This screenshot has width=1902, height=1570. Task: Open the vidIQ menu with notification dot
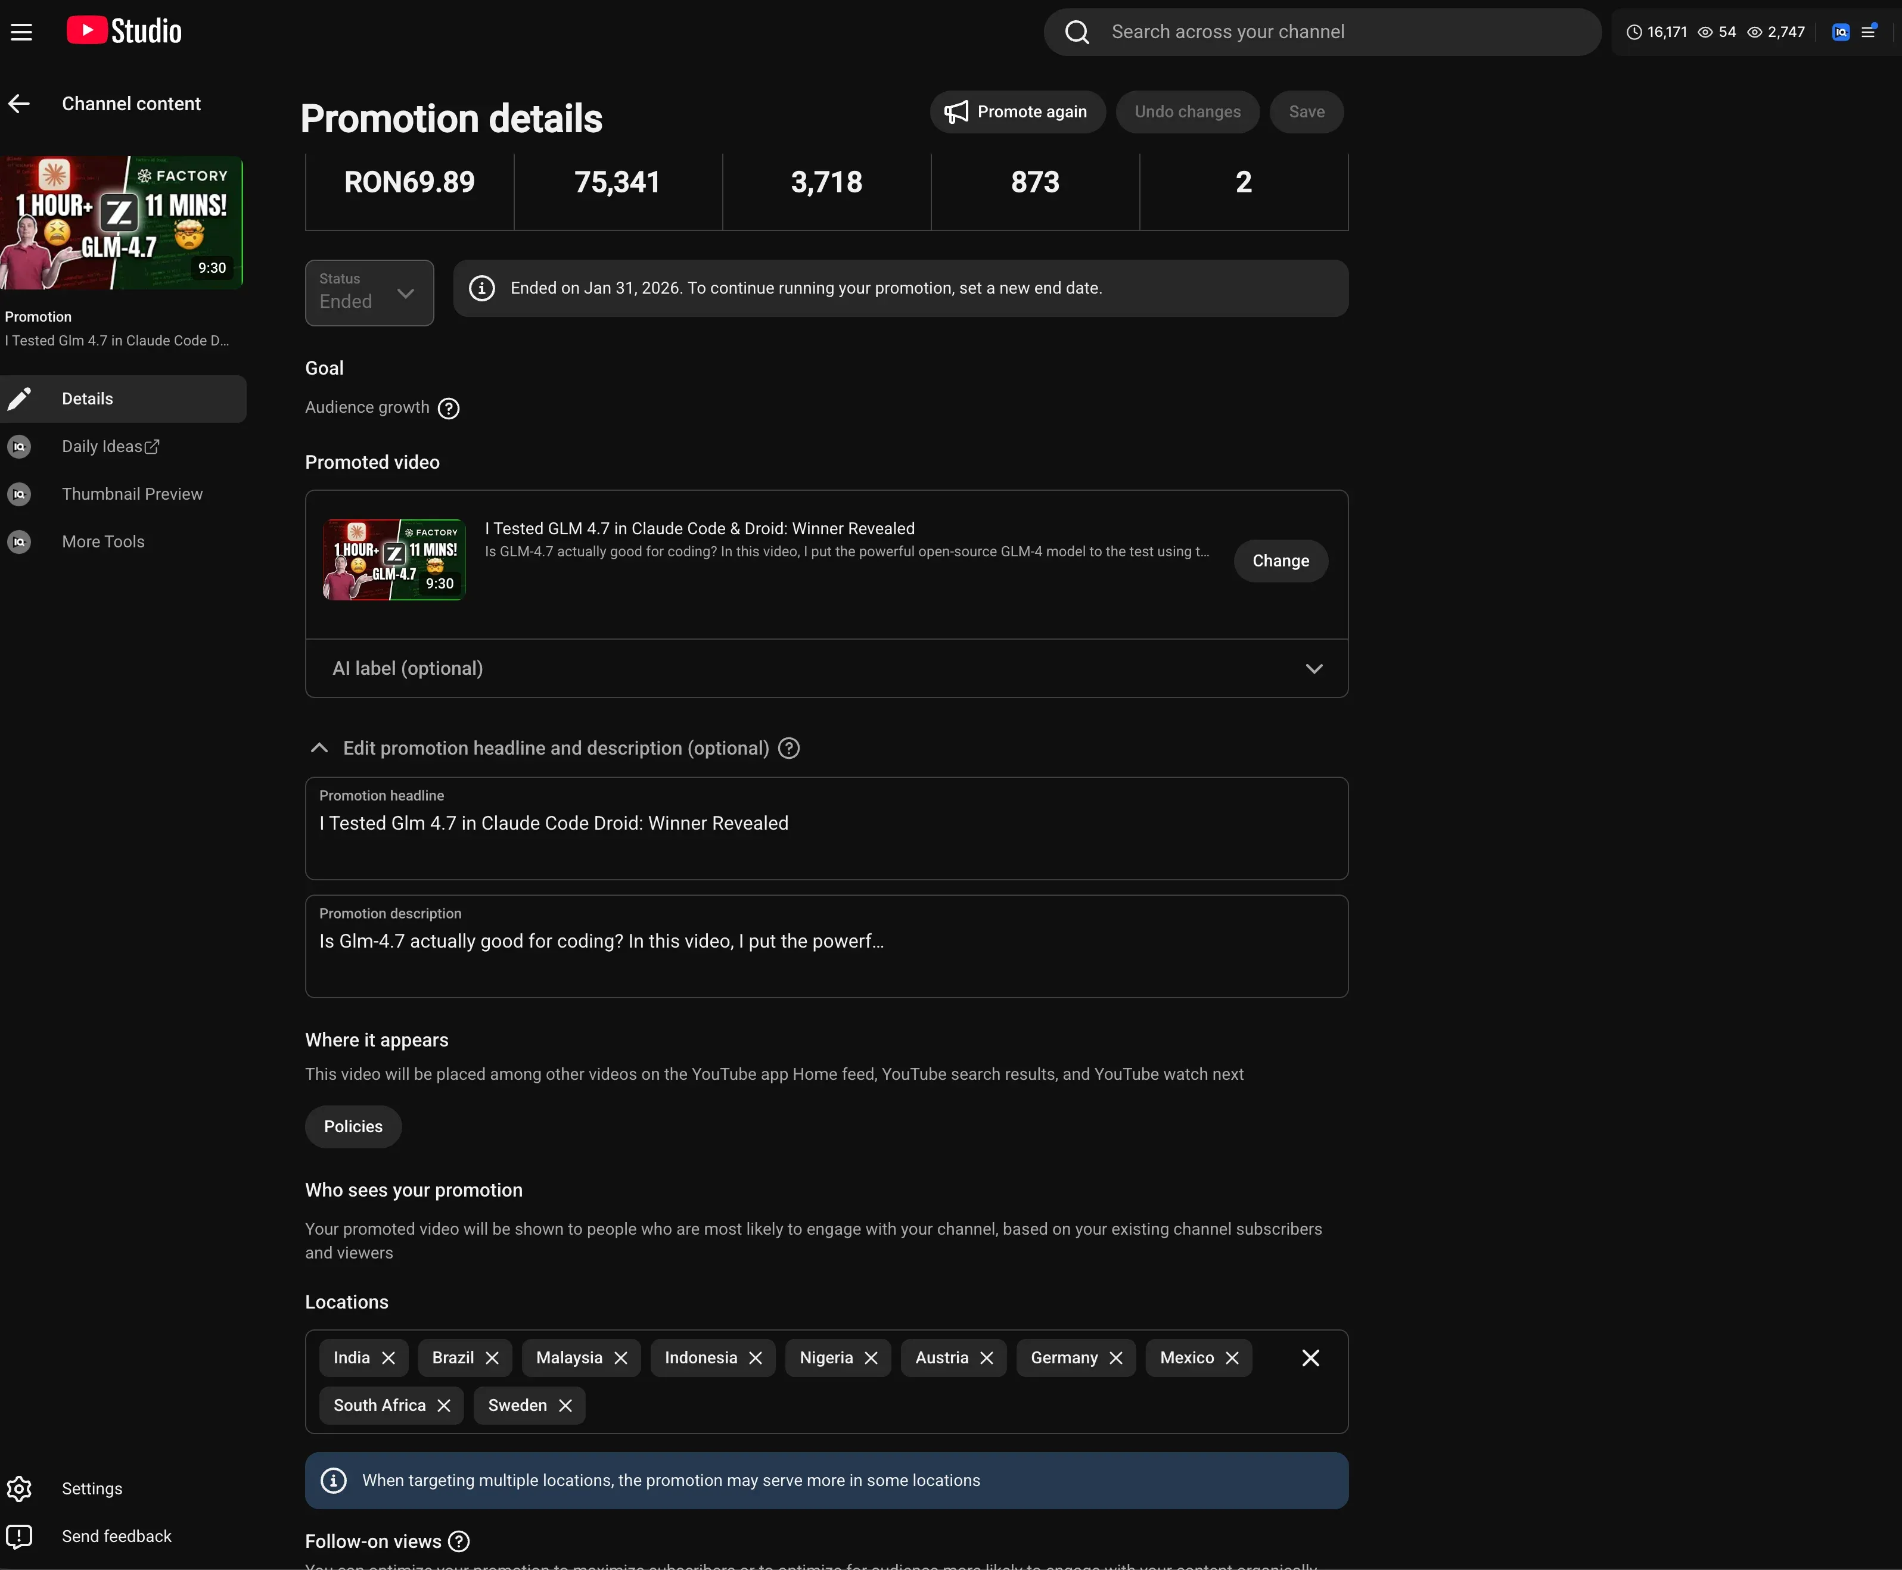[1869, 32]
